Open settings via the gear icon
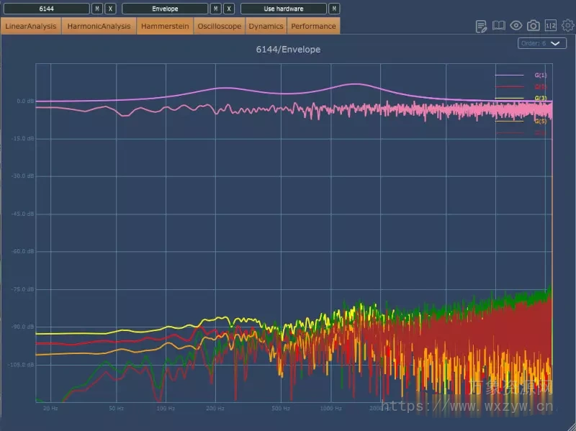This screenshot has height=431, width=576. 568,26
